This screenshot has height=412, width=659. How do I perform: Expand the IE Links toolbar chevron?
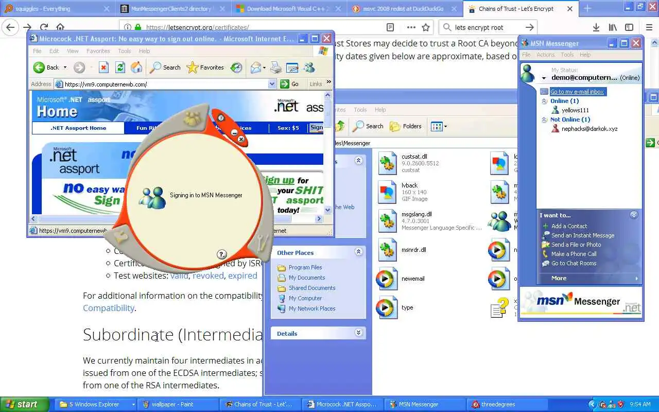[328, 82]
